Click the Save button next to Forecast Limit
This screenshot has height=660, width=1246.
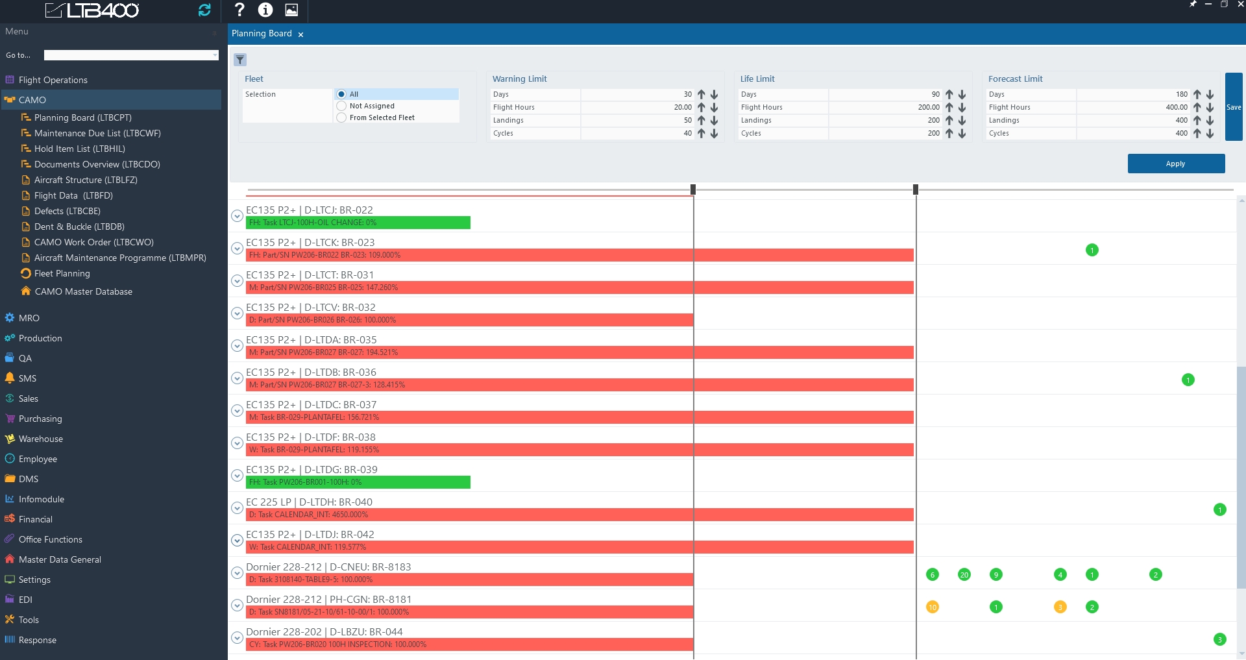1233,107
